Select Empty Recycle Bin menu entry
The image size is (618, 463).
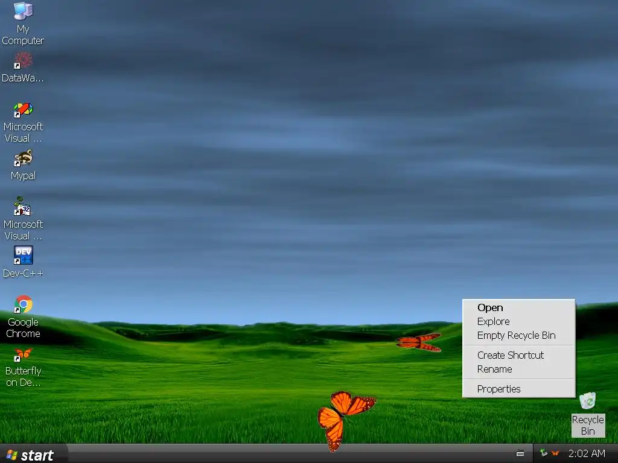[518, 335]
